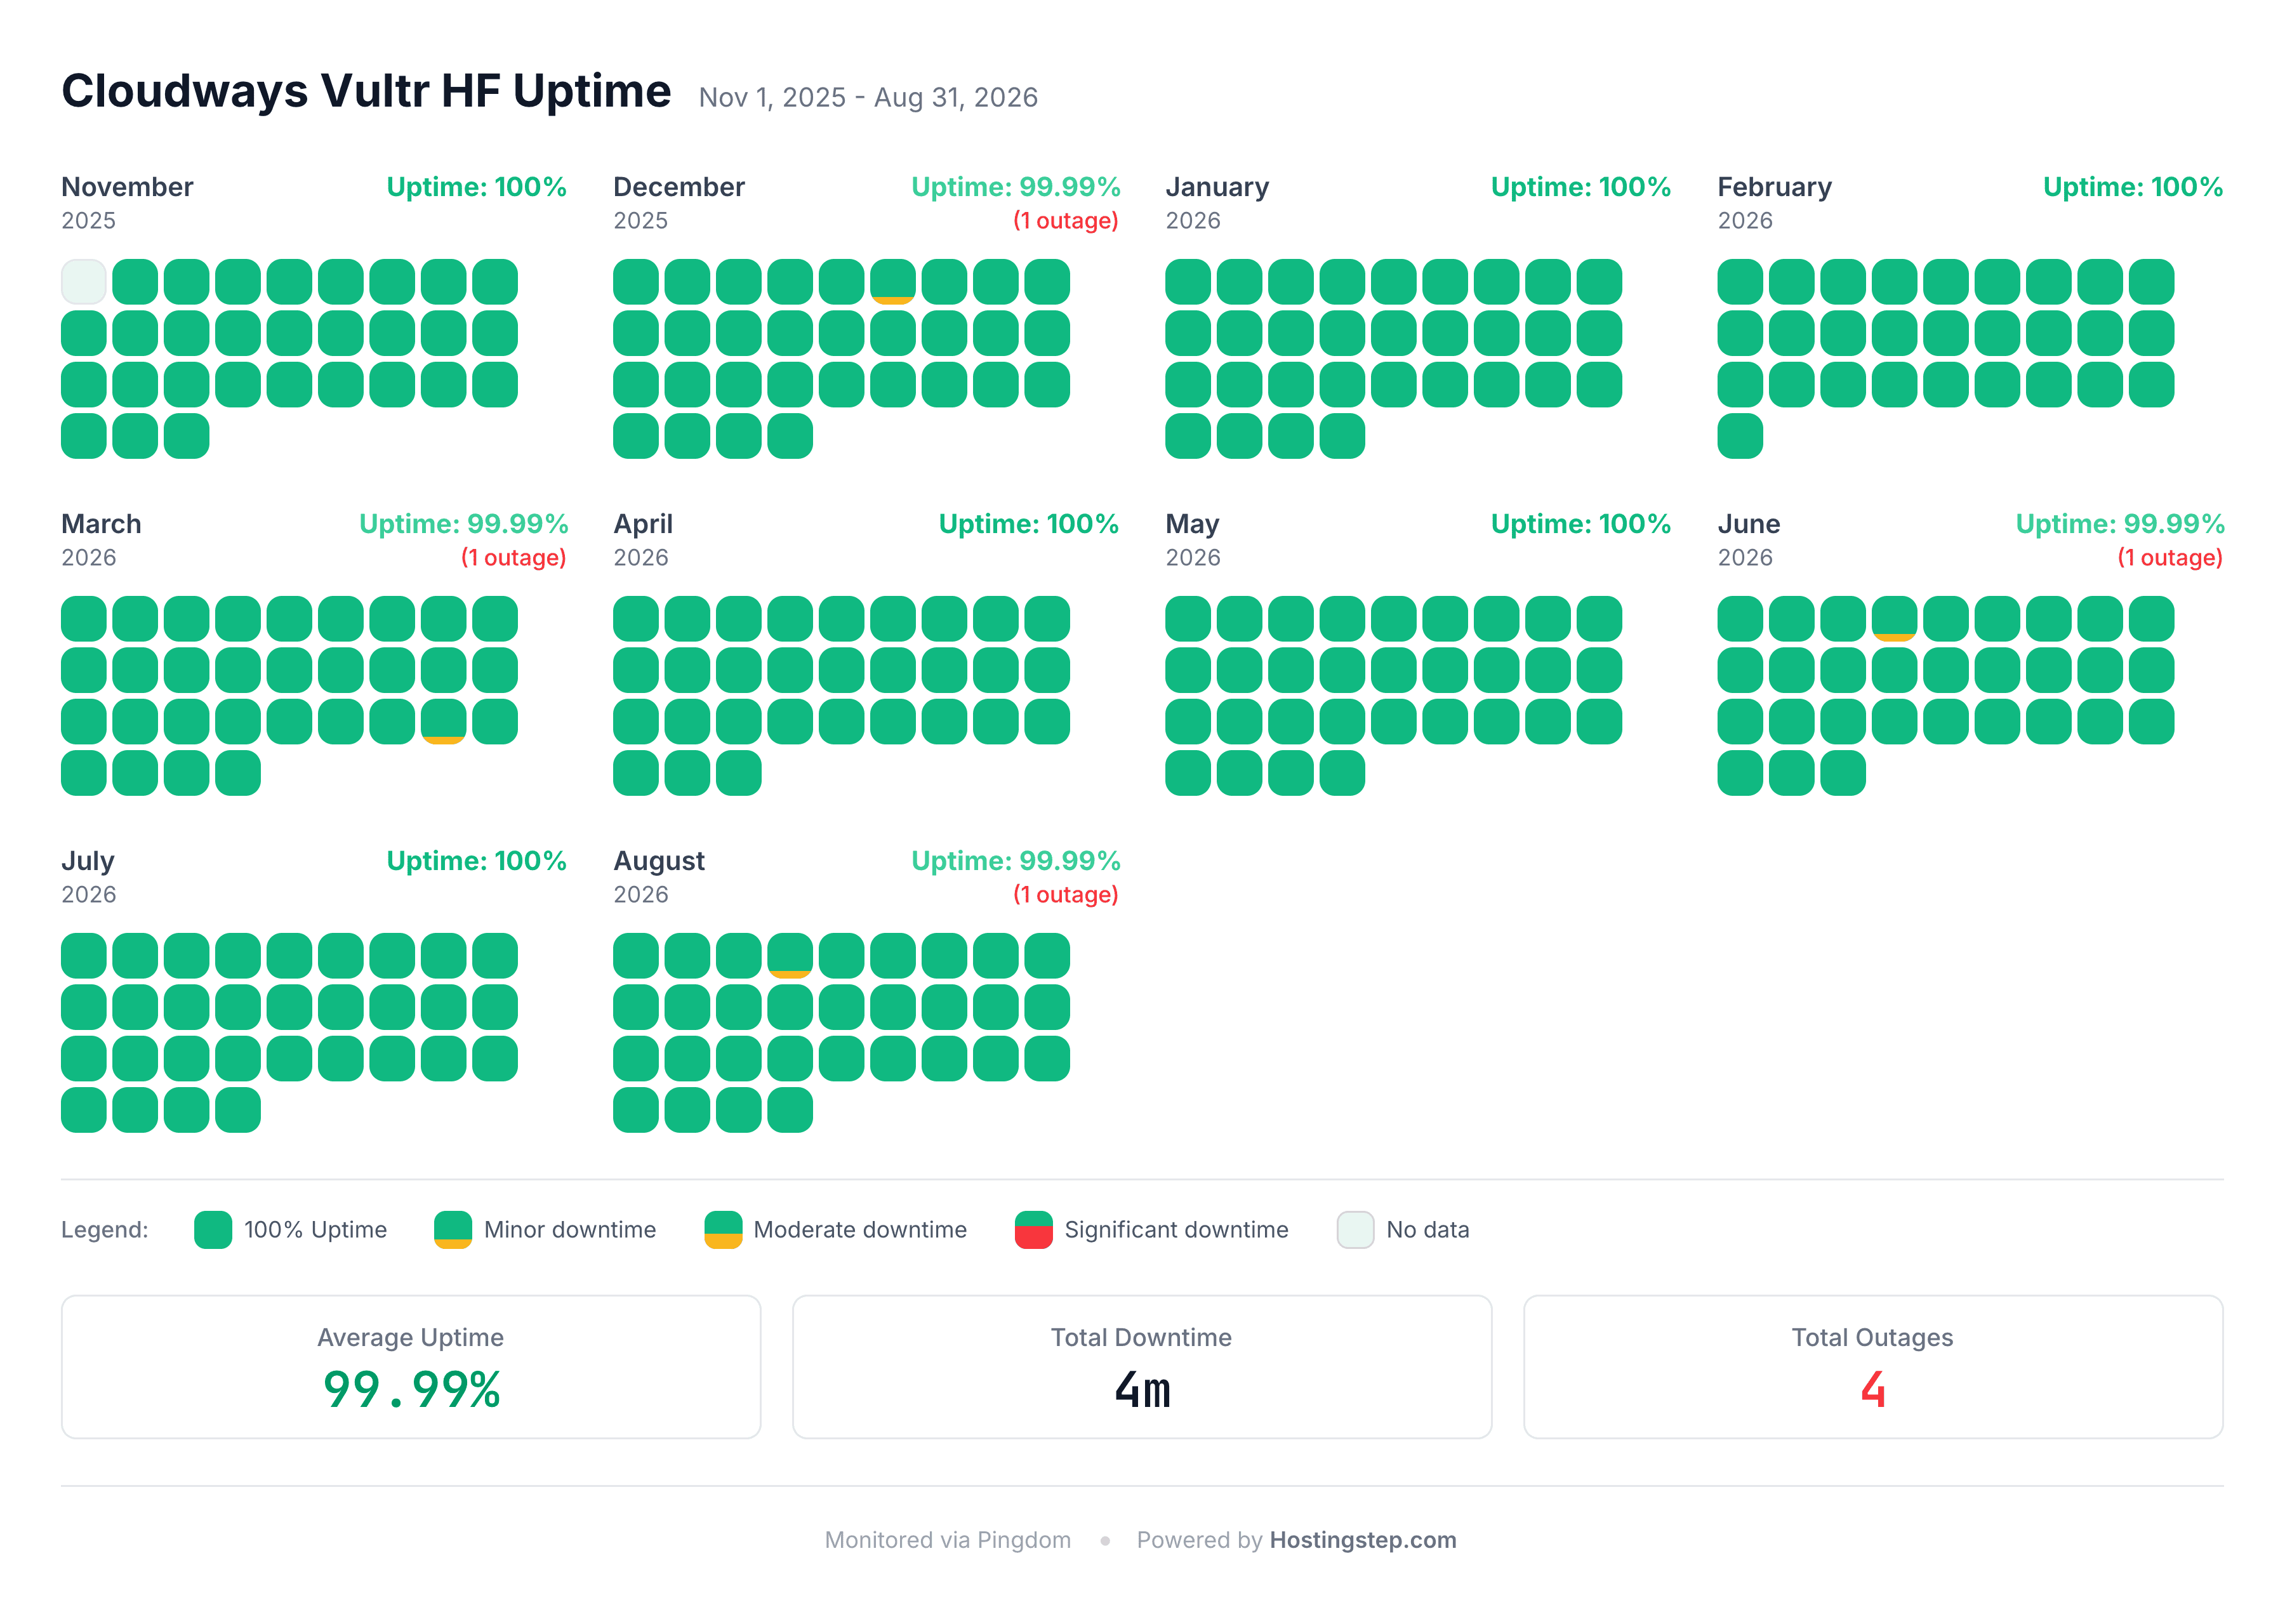Click the 'Cloudways Vultr HF Uptime' title
Viewport: 2285px width, 1624px height.
coord(366,91)
